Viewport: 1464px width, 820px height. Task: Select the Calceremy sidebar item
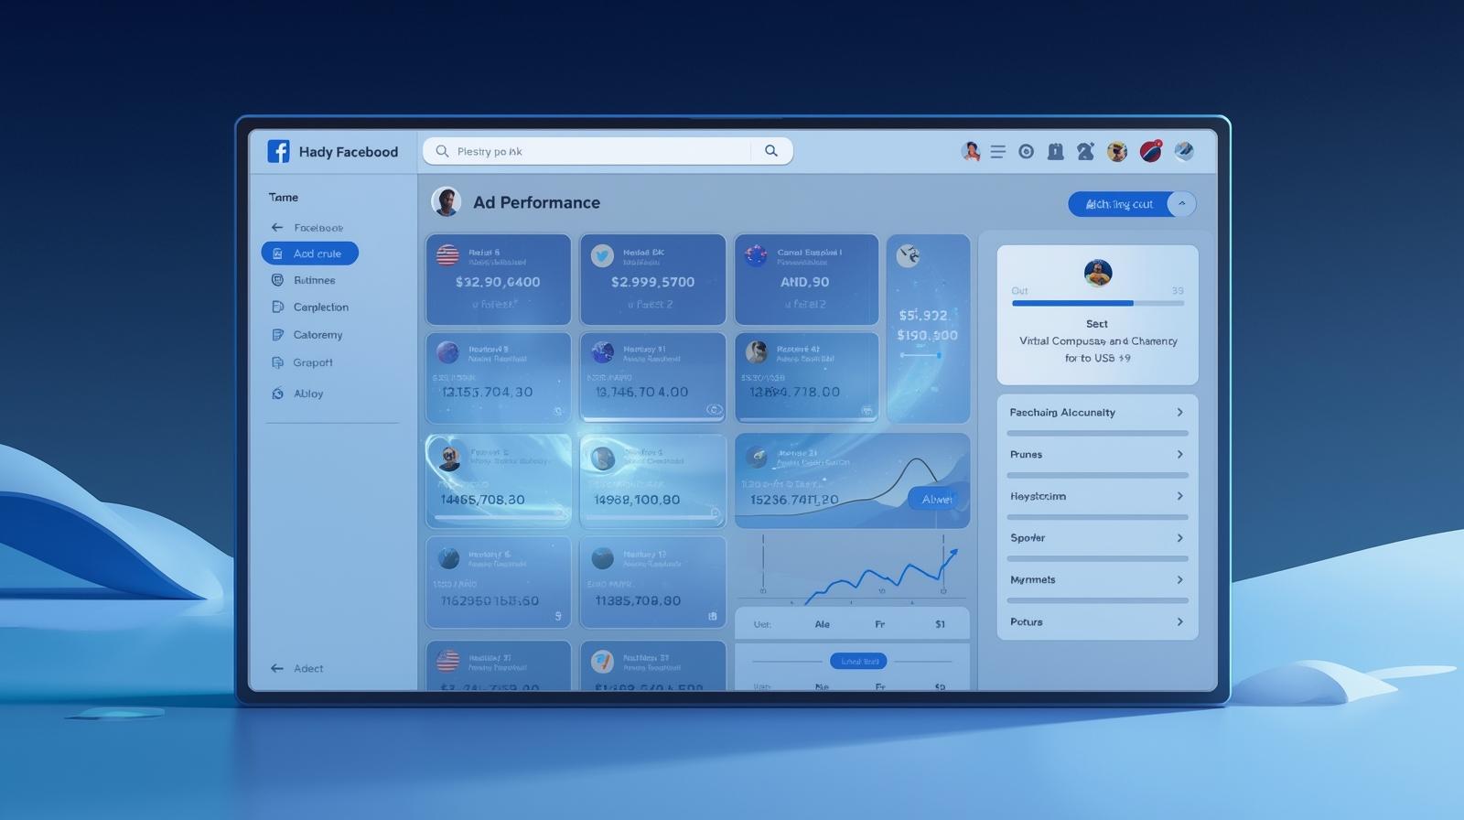pos(318,335)
